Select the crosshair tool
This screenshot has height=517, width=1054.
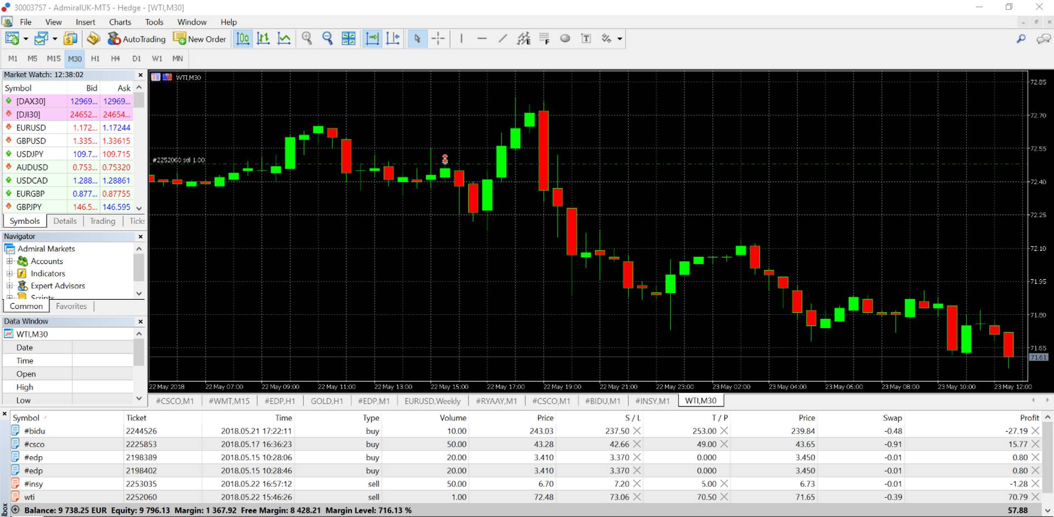pyautogui.click(x=438, y=38)
